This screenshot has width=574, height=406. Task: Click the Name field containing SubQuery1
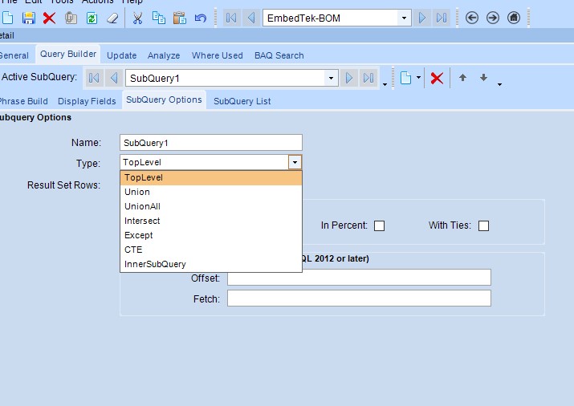tap(211, 143)
